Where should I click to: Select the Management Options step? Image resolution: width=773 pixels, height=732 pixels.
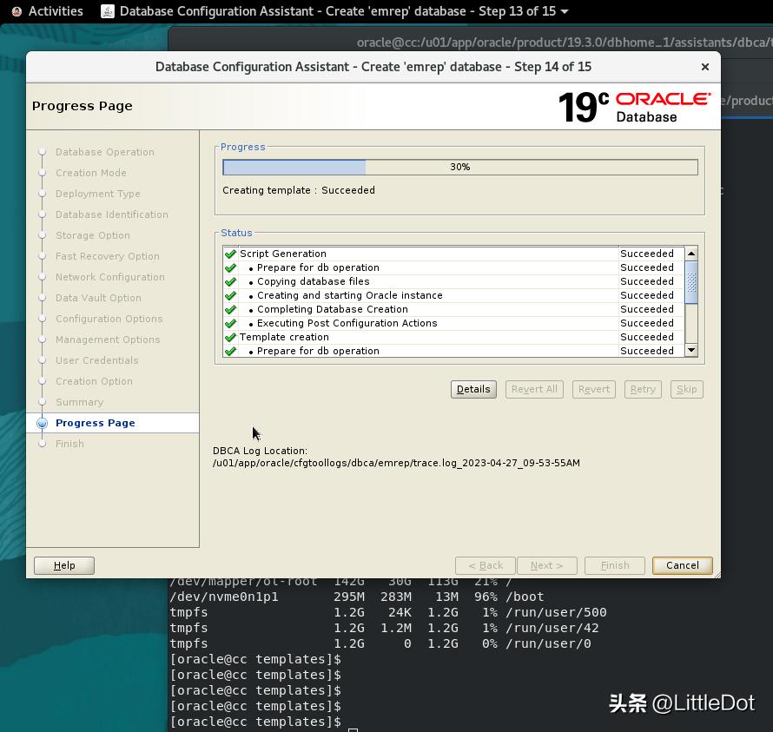pyautogui.click(x=108, y=340)
